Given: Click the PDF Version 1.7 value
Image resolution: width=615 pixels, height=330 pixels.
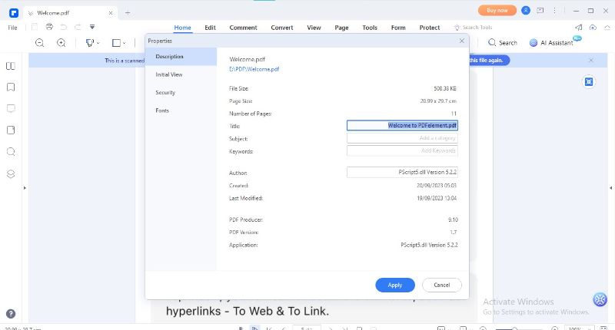Looking at the screenshot, I should click(x=454, y=232).
